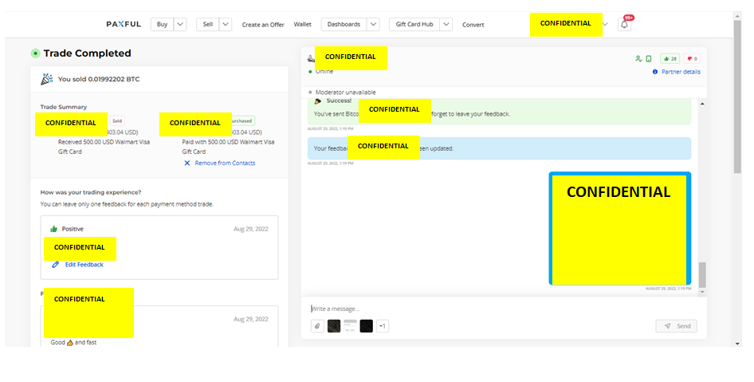Click the green Trade Completed status dot

pos(35,53)
